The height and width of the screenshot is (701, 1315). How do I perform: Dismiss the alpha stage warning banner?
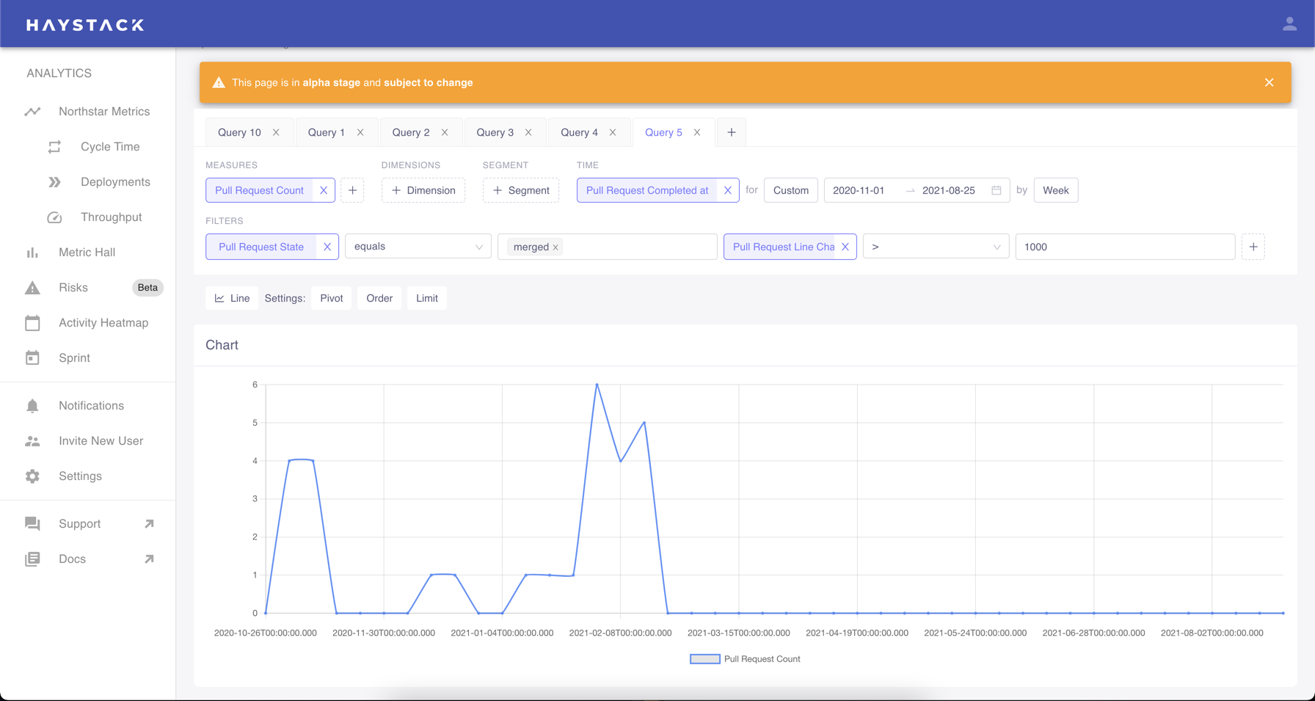(1269, 82)
